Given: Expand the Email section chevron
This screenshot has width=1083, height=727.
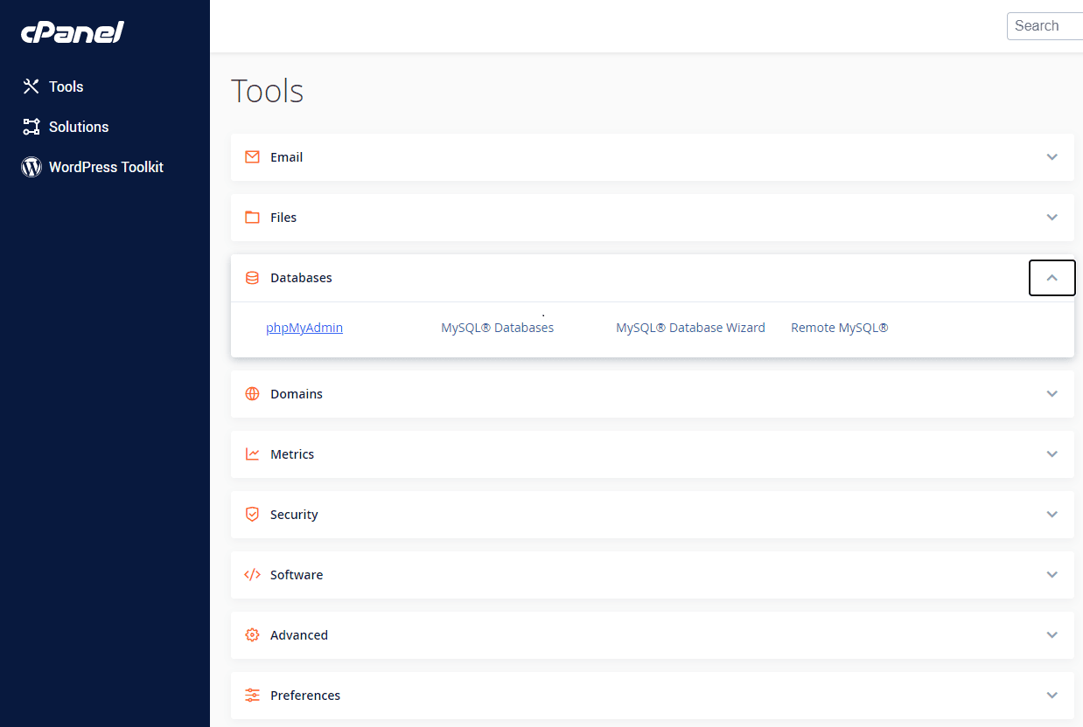Looking at the screenshot, I should pos(1052,157).
